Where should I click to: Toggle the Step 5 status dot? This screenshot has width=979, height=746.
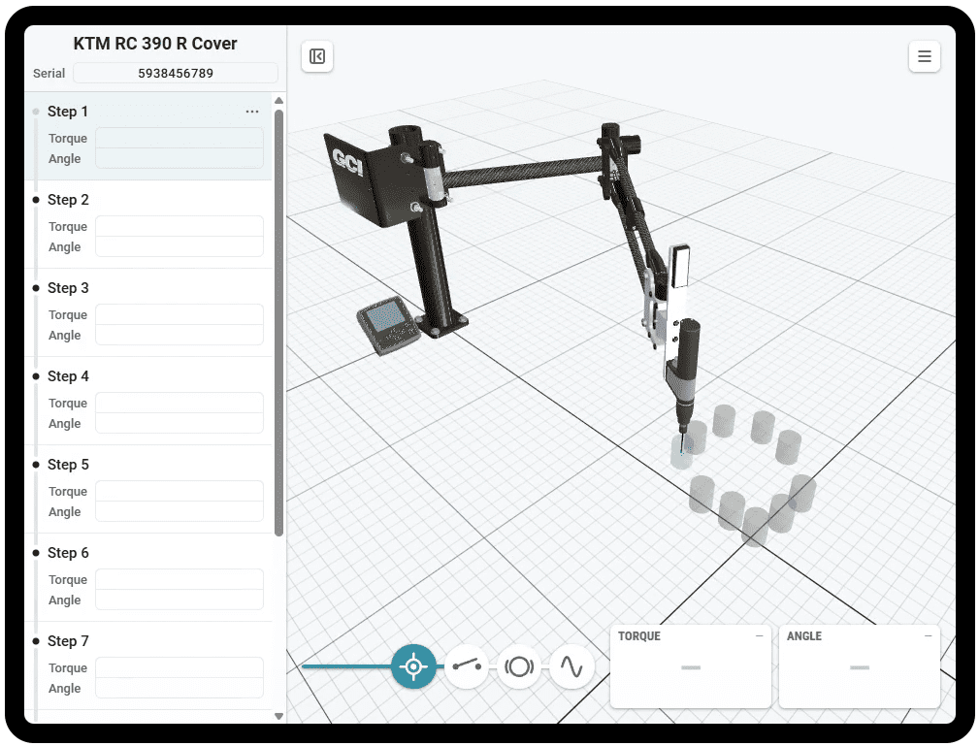(x=36, y=465)
